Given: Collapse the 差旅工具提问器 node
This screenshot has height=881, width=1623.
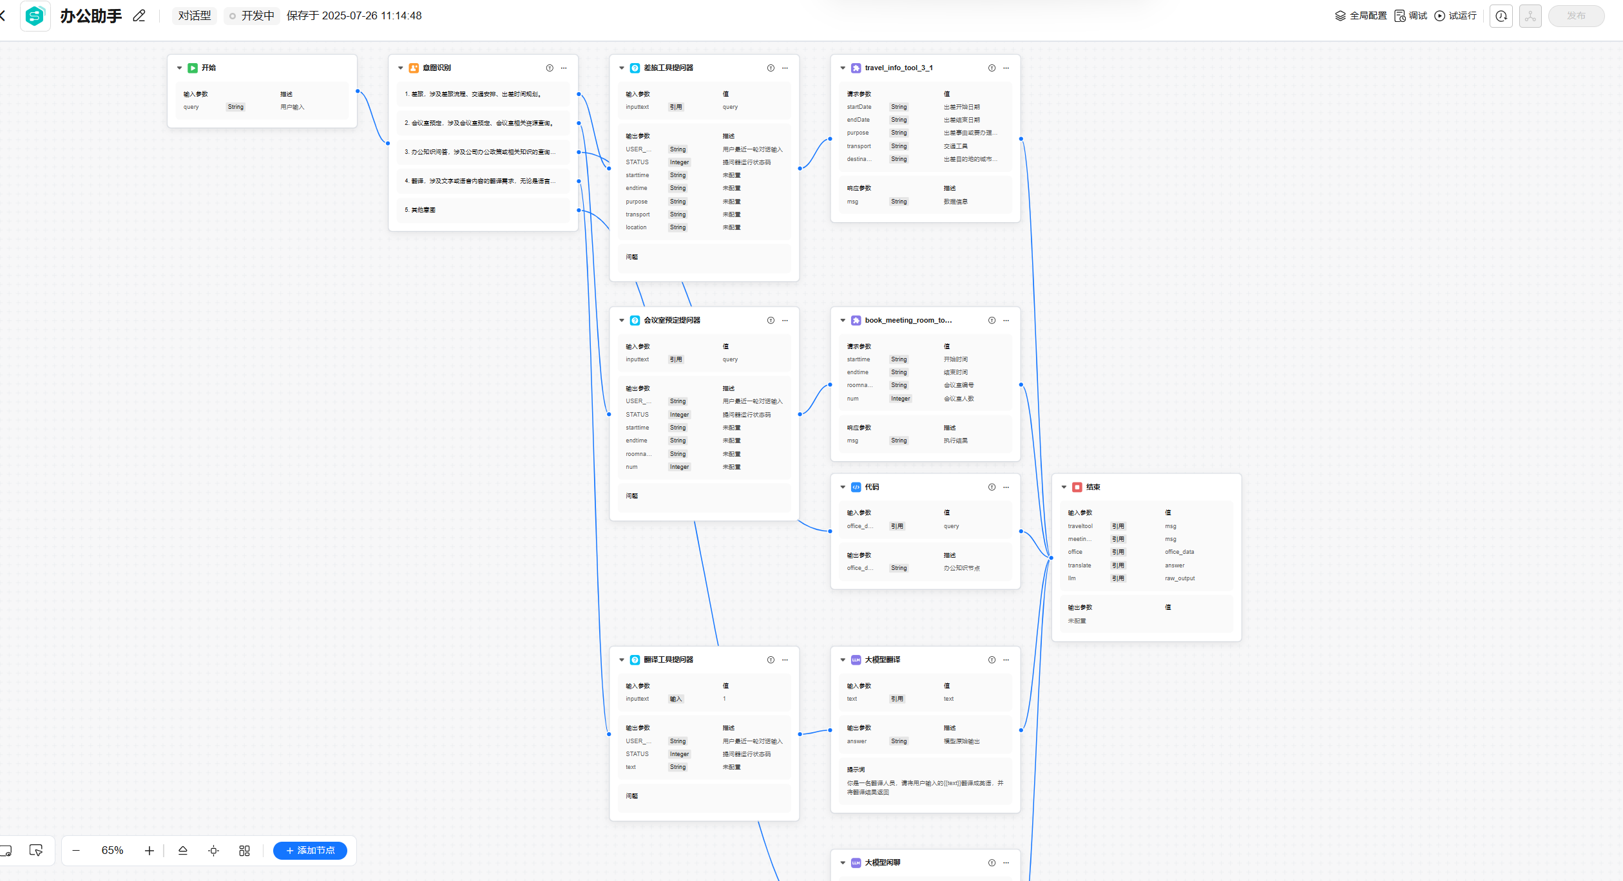Looking at the screenshot, I should point(622,68).
